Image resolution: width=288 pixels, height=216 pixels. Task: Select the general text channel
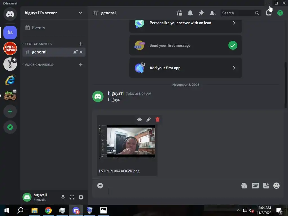54,52
